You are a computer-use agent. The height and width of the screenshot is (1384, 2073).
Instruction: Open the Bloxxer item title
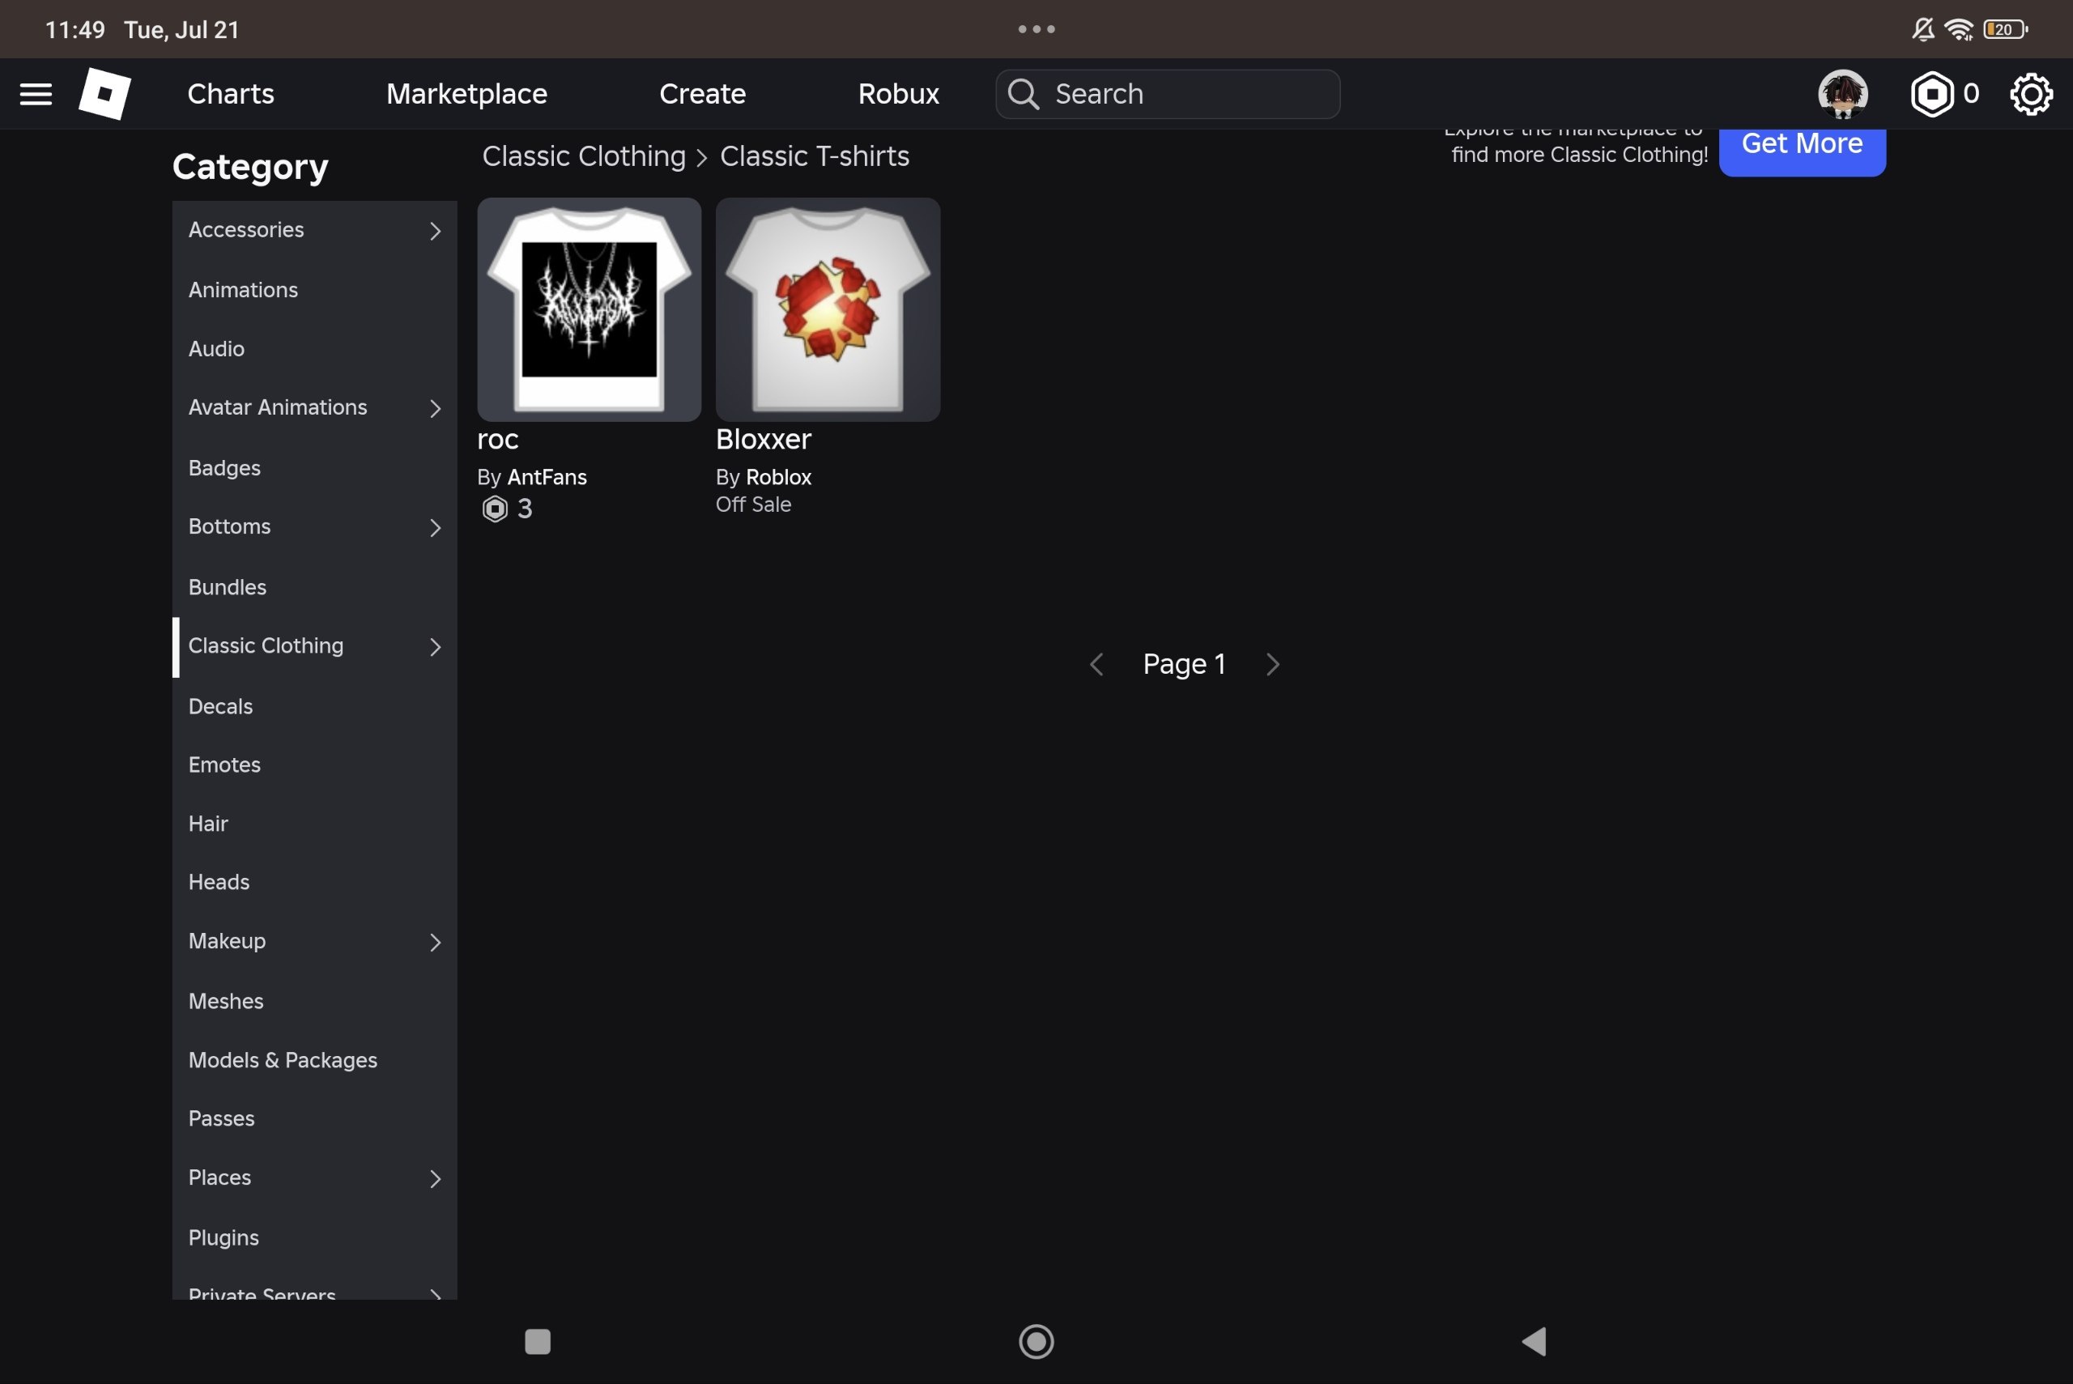pos(764,440)
